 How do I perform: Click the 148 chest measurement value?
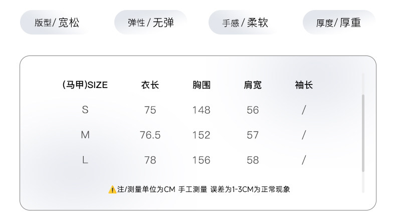(x=202, y=110)
